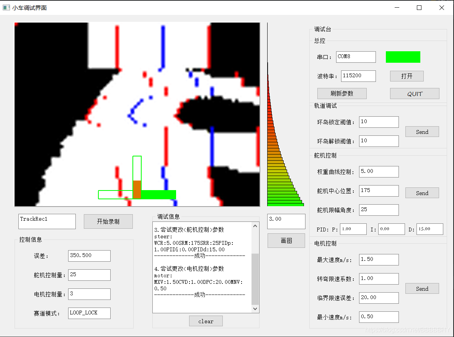Click the 波特率 115200 input field
Image resolution: width=454 pixels, height=337 pixels.
(358, 76)
